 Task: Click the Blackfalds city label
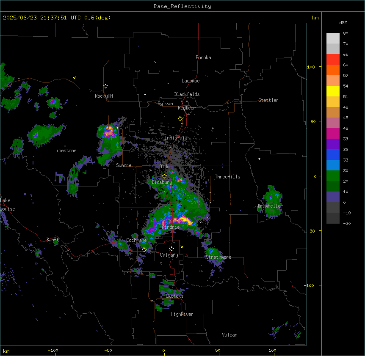[x=187, y=94]
